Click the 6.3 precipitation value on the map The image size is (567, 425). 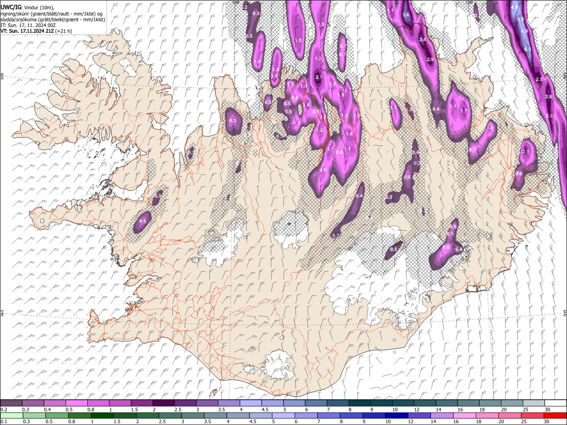pyautogui.click(x=527, y=49)
